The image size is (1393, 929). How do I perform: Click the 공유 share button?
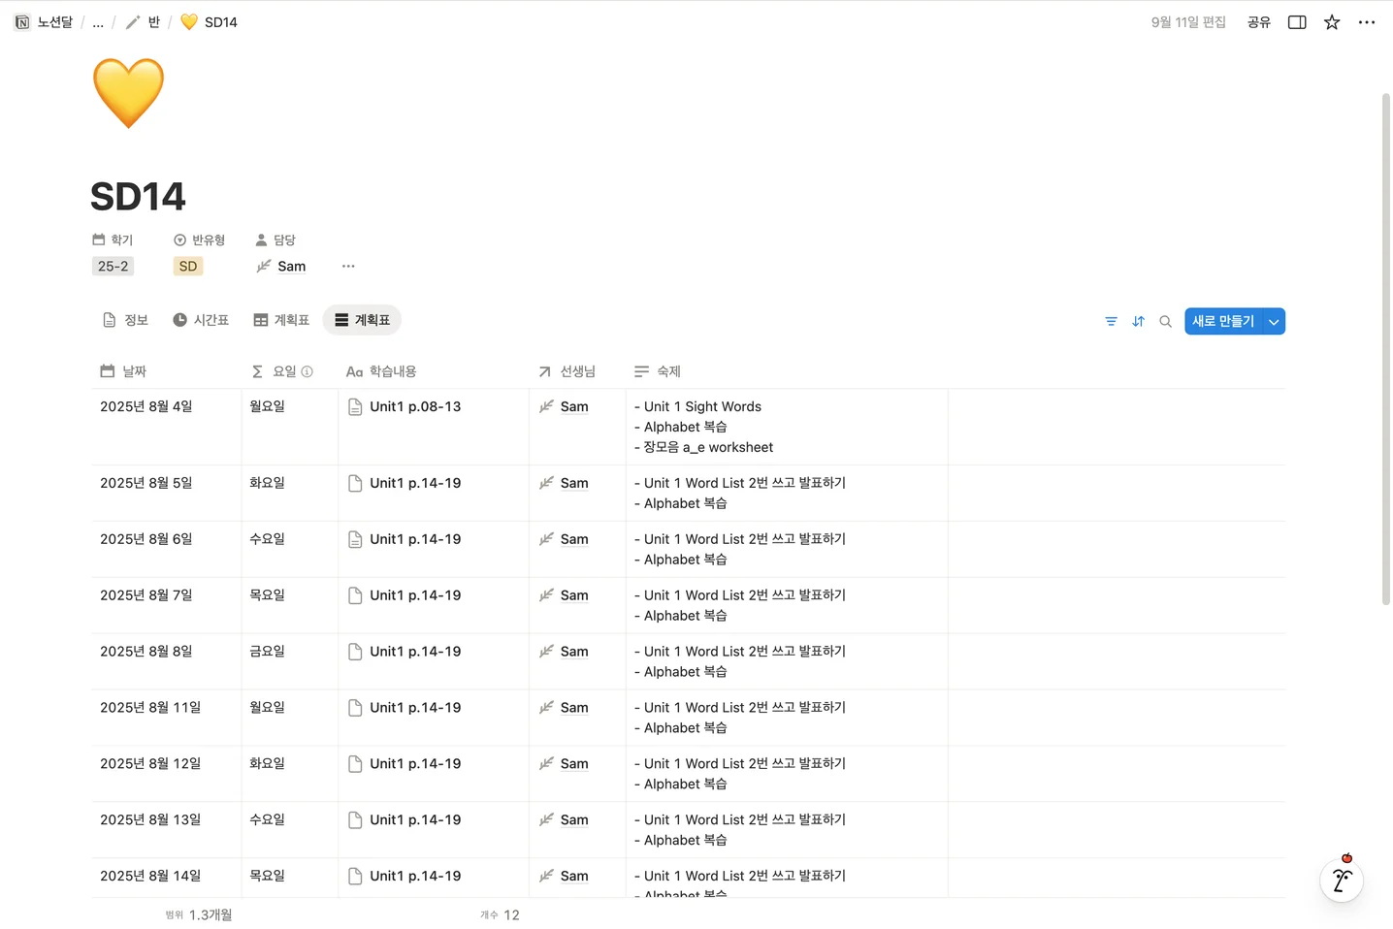[1258, 21]
